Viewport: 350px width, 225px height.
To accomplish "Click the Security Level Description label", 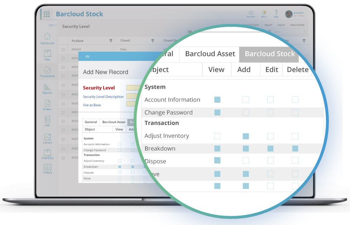I will point(103,97).
